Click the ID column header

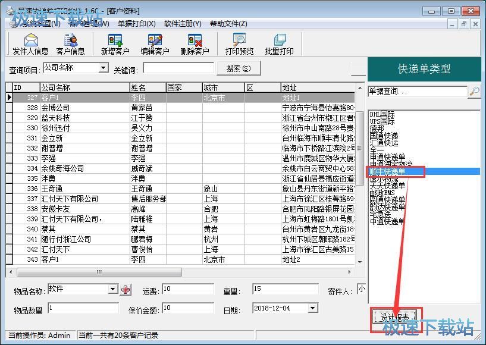point(26,87)
